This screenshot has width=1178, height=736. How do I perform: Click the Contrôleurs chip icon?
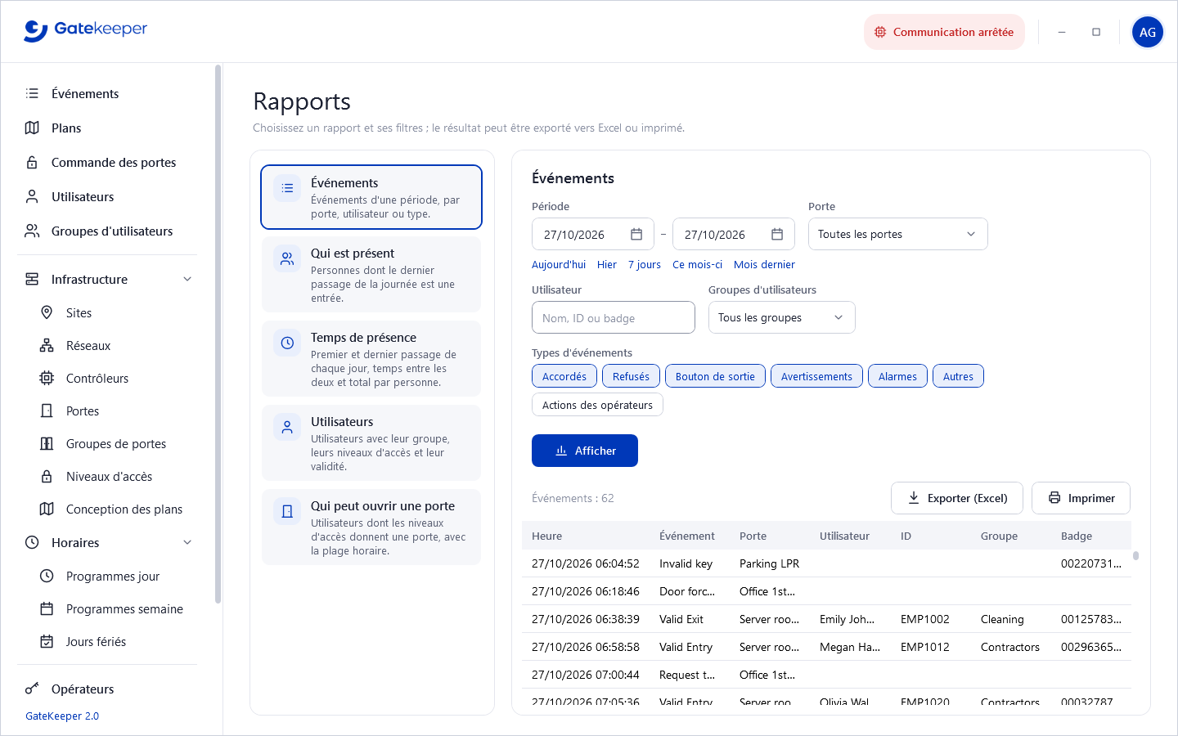click(x=47, y=378)
